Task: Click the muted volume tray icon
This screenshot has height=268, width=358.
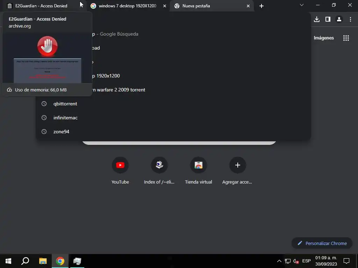Action: (x=296, y=261)
